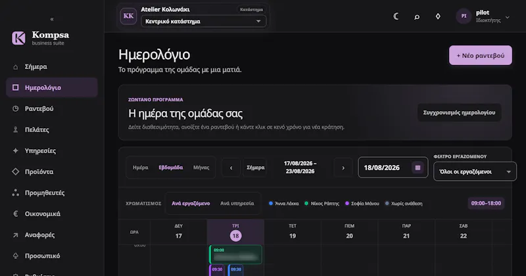Open Σήμερα in the sidebar
This screenshot has height=276, width=526.
click(x=52, y=67)
